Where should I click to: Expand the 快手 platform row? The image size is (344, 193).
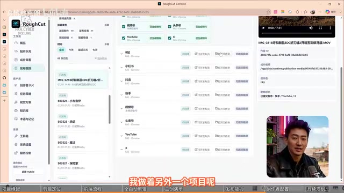(x=121, y=95)
